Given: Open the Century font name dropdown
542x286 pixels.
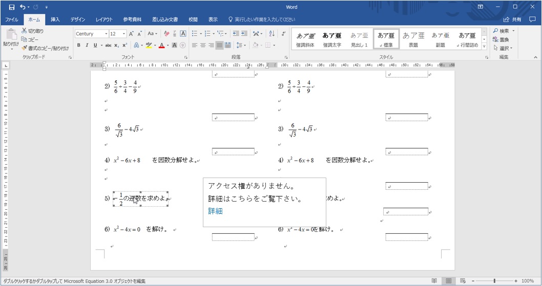Looking at the screenshot, I should (106, 34).
